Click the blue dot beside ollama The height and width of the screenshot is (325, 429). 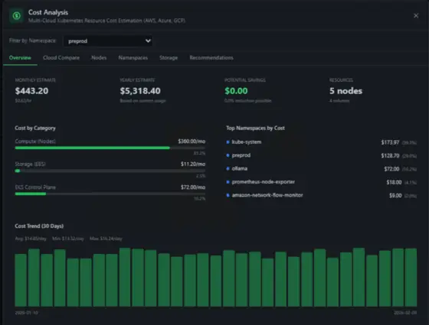(228, 168)
